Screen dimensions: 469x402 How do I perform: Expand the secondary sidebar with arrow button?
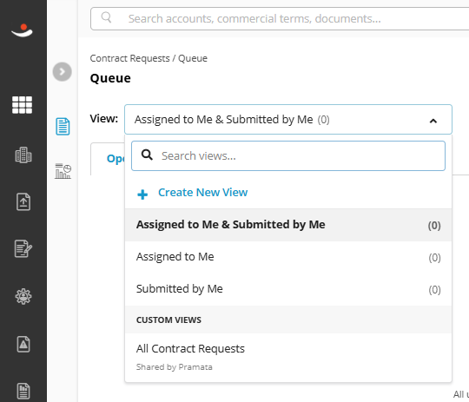pyautogui.click(x=63, y=72)
